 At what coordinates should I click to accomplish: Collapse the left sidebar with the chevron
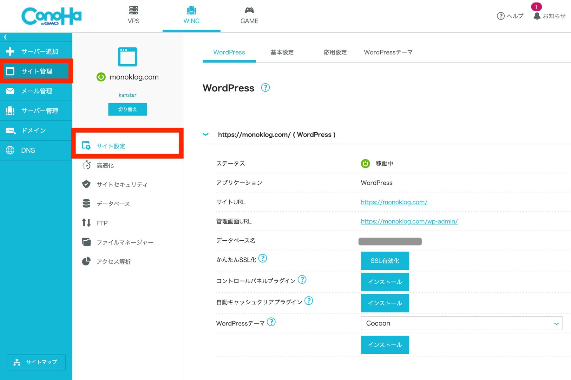pyautogui.click(x=5, y=37)
